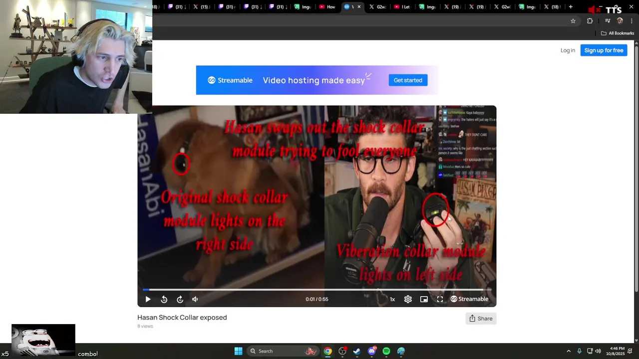Open Discord from the taskbar

pos(371,351)
